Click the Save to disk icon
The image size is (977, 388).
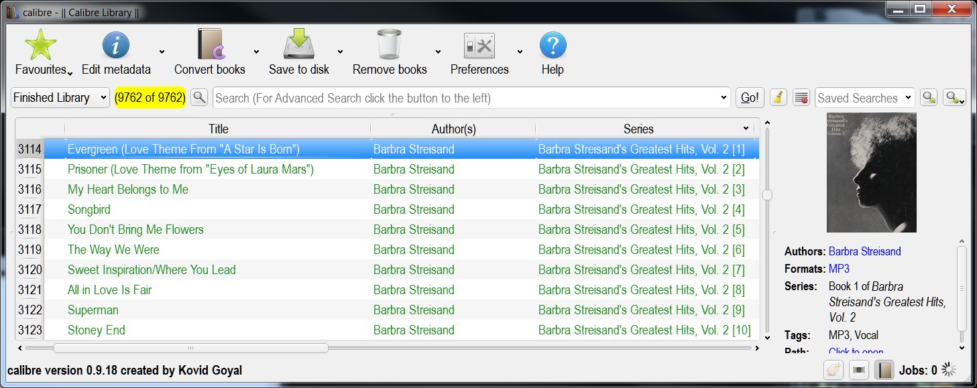(298, 45)
